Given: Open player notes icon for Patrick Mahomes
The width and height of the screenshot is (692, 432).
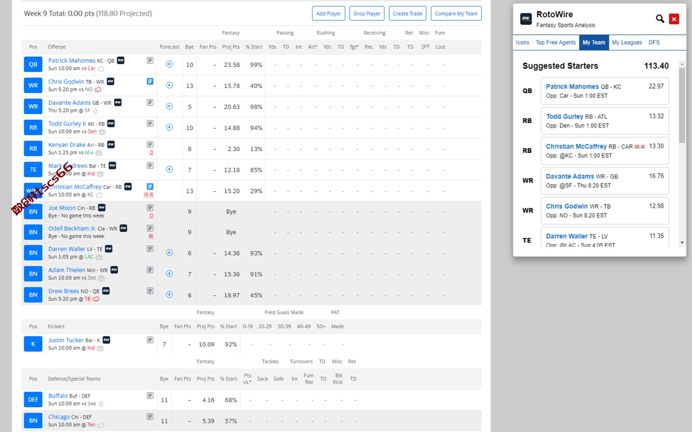Looking at the screenshot, I should [x=150, y=60].
